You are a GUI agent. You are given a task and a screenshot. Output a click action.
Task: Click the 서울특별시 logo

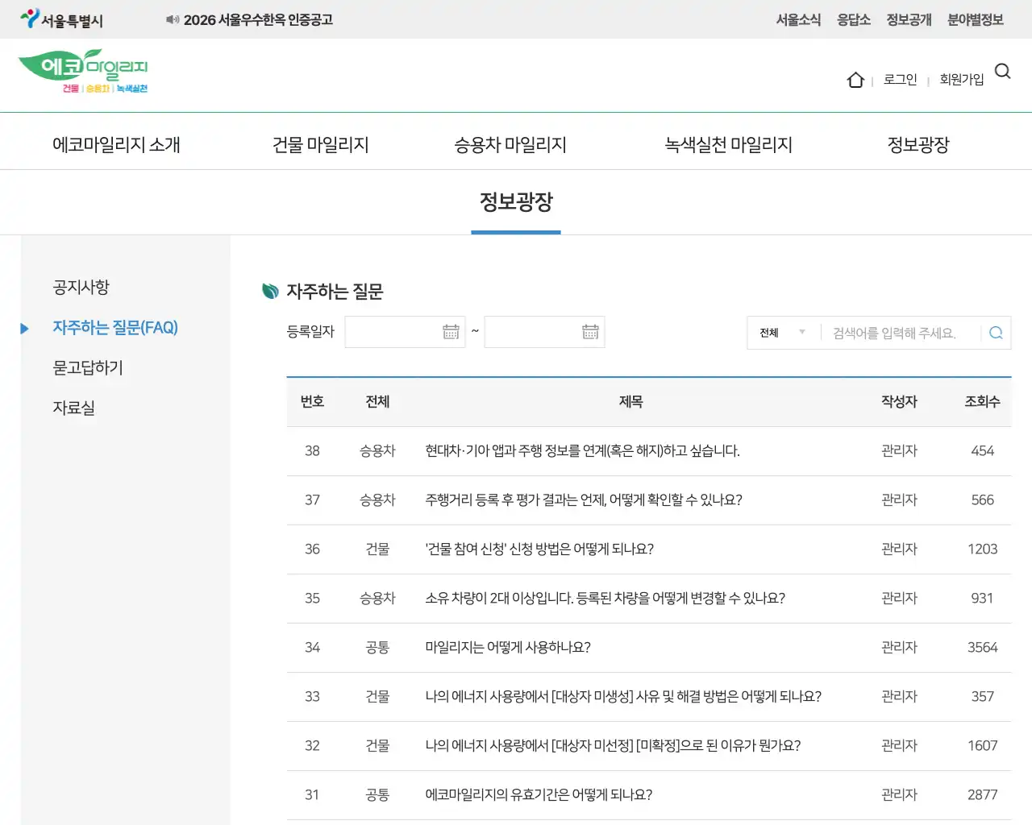[x=62, y=19]
